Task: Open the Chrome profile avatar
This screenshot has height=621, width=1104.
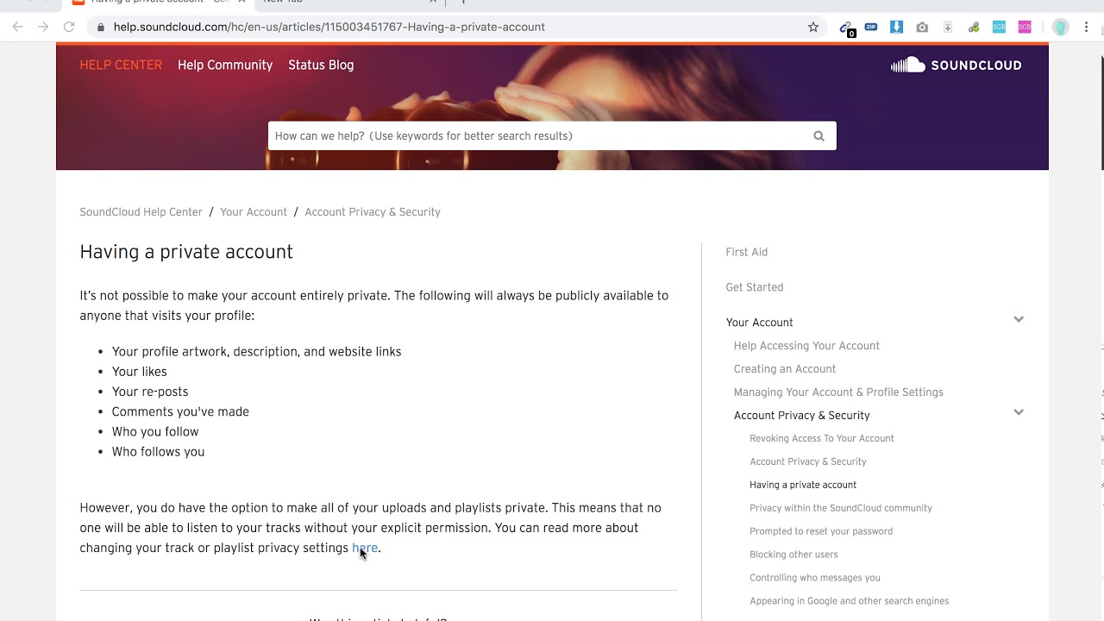Action: 1061,28
